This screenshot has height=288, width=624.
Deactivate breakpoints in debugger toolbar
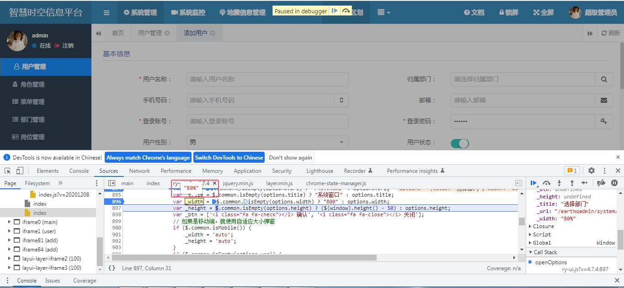coord(601,183)
